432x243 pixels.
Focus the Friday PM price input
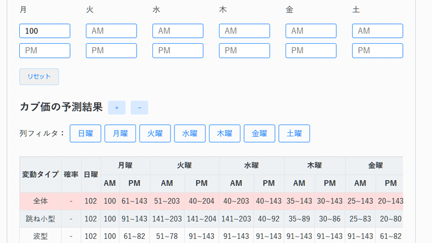point(311,51)
